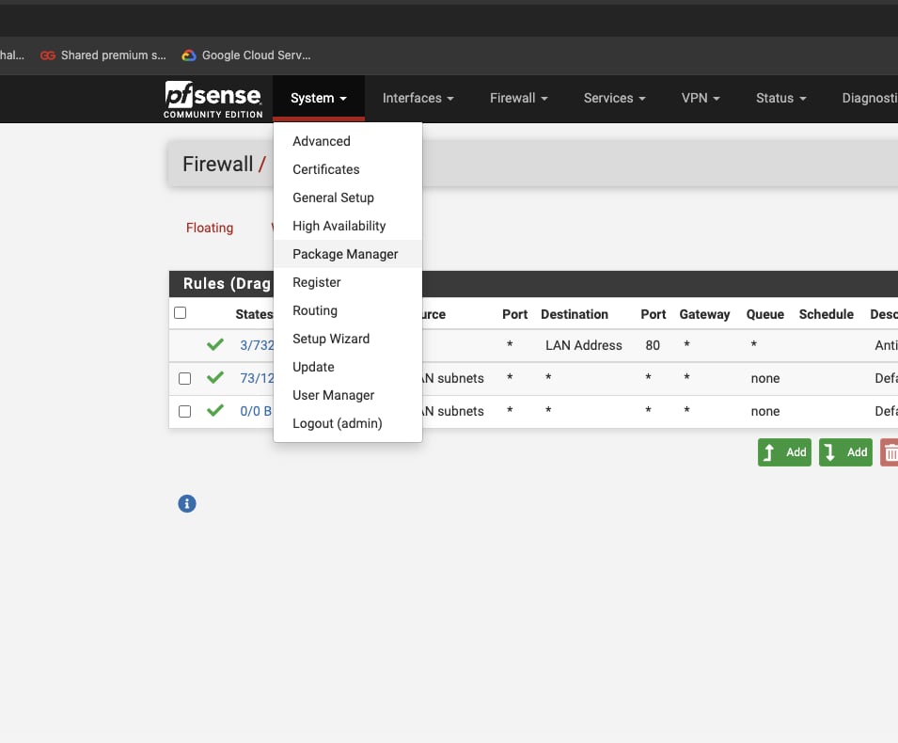Viewport: 898px width, 743px height.
Task: Click the 3/732 states link
Action: 257,345
